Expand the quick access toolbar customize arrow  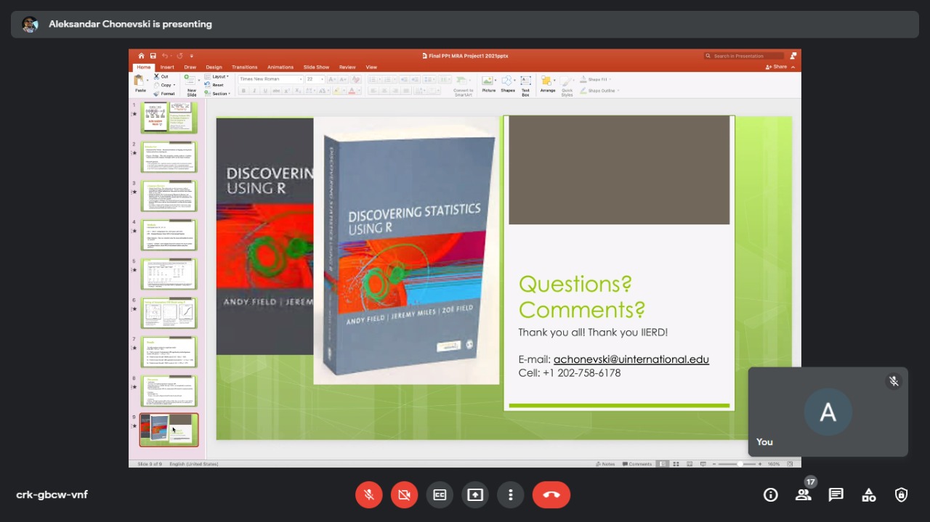[x=192, y=56]
